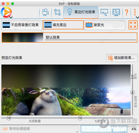Open the film strip edit tab
This screenshot has height=133, width=139.
(x=104, y=12)
